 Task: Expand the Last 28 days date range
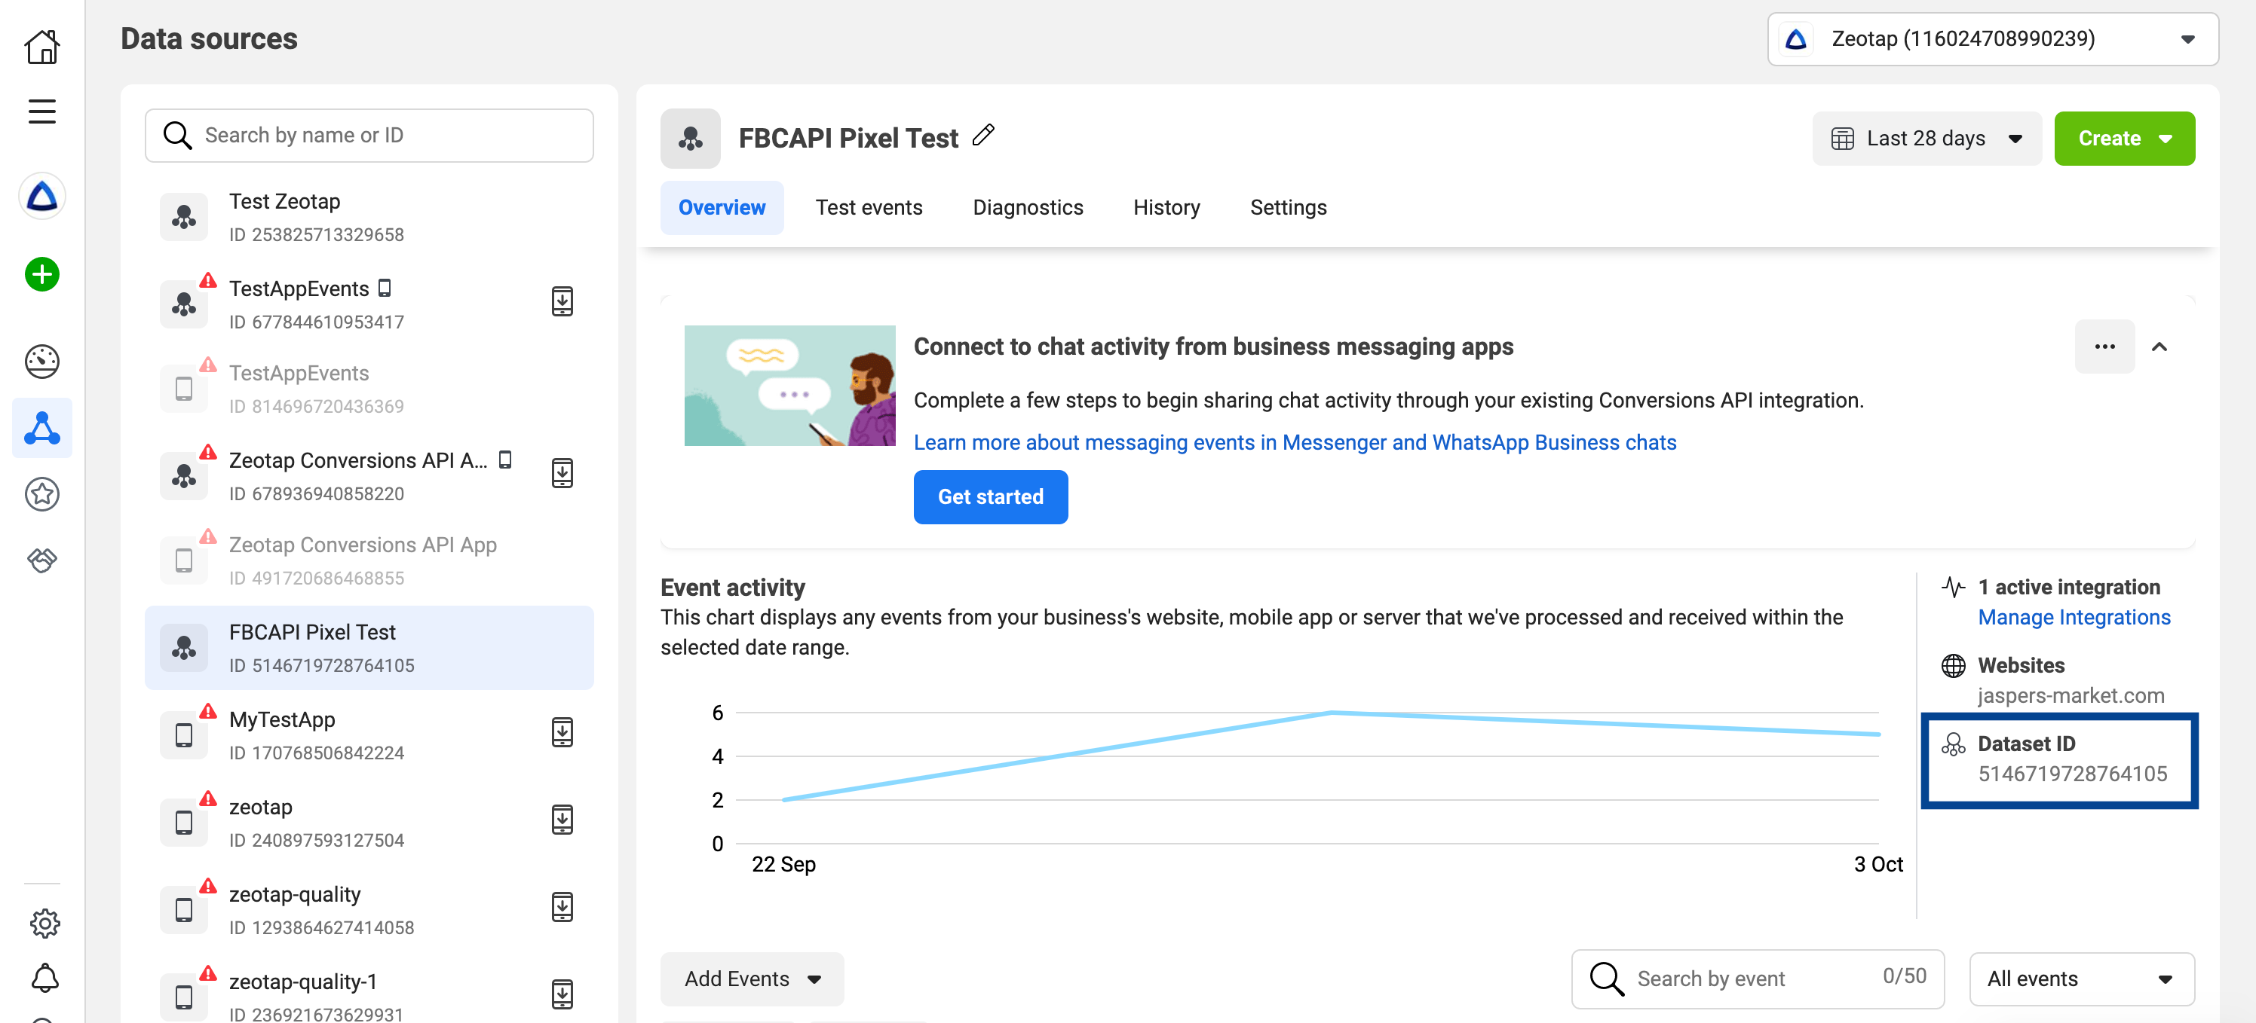(1926, 139)
